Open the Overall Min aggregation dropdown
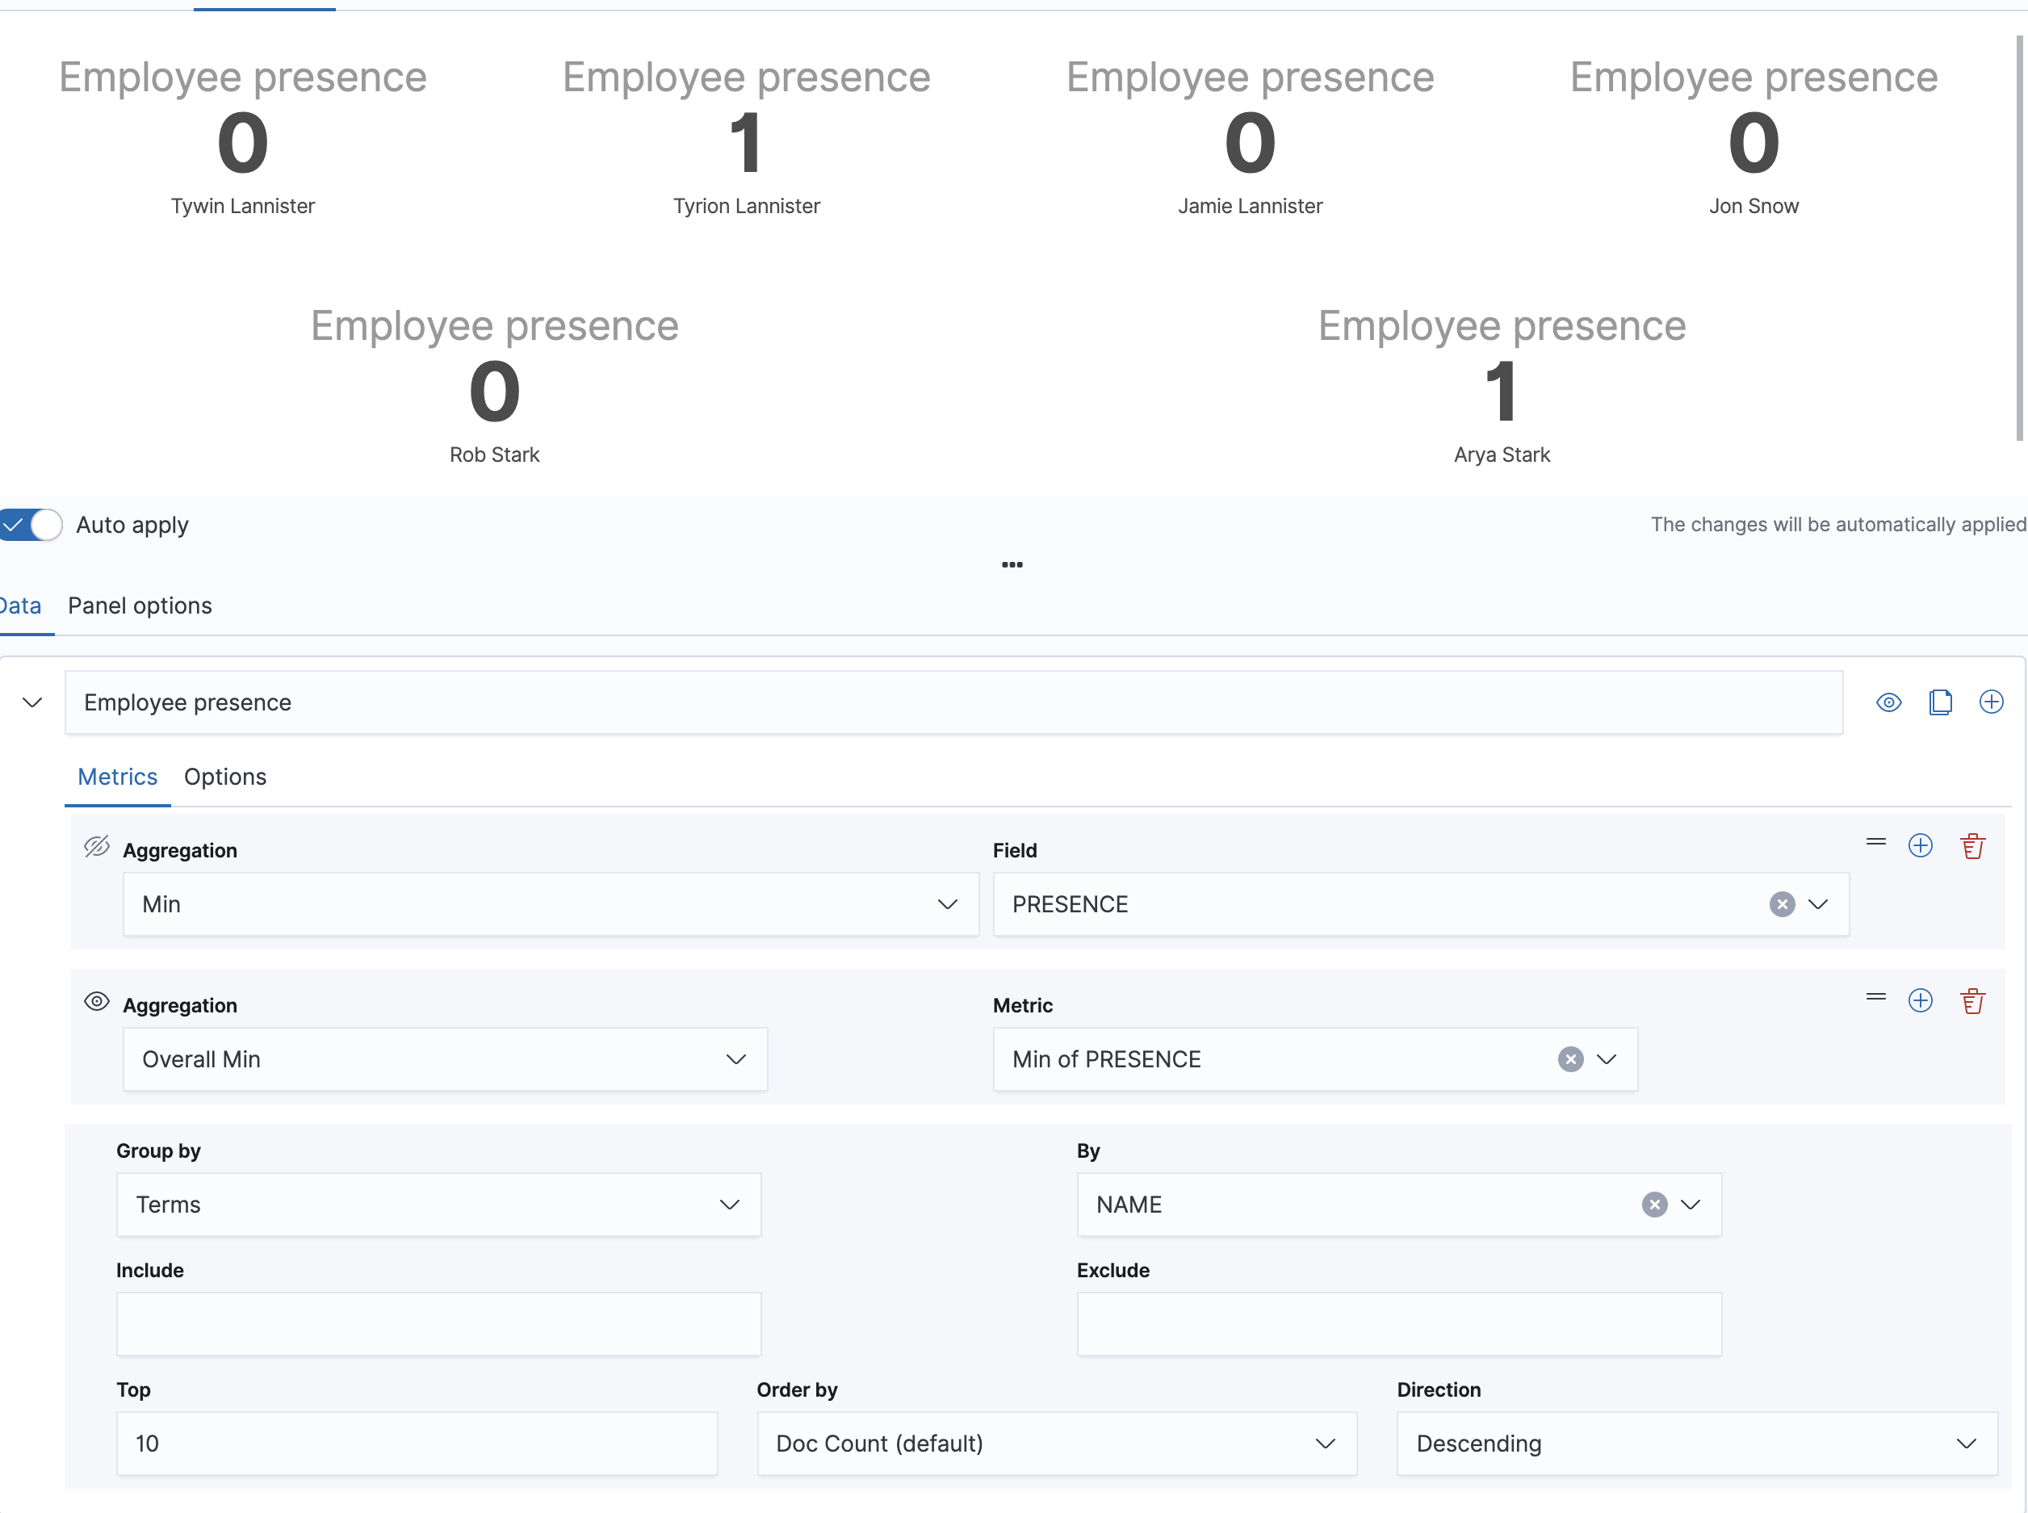Image resolution: width=2028 pixels, height=1513 pixels. point(445,1058)
